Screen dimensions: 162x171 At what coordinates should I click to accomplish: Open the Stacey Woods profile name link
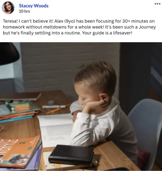point(34,6)
